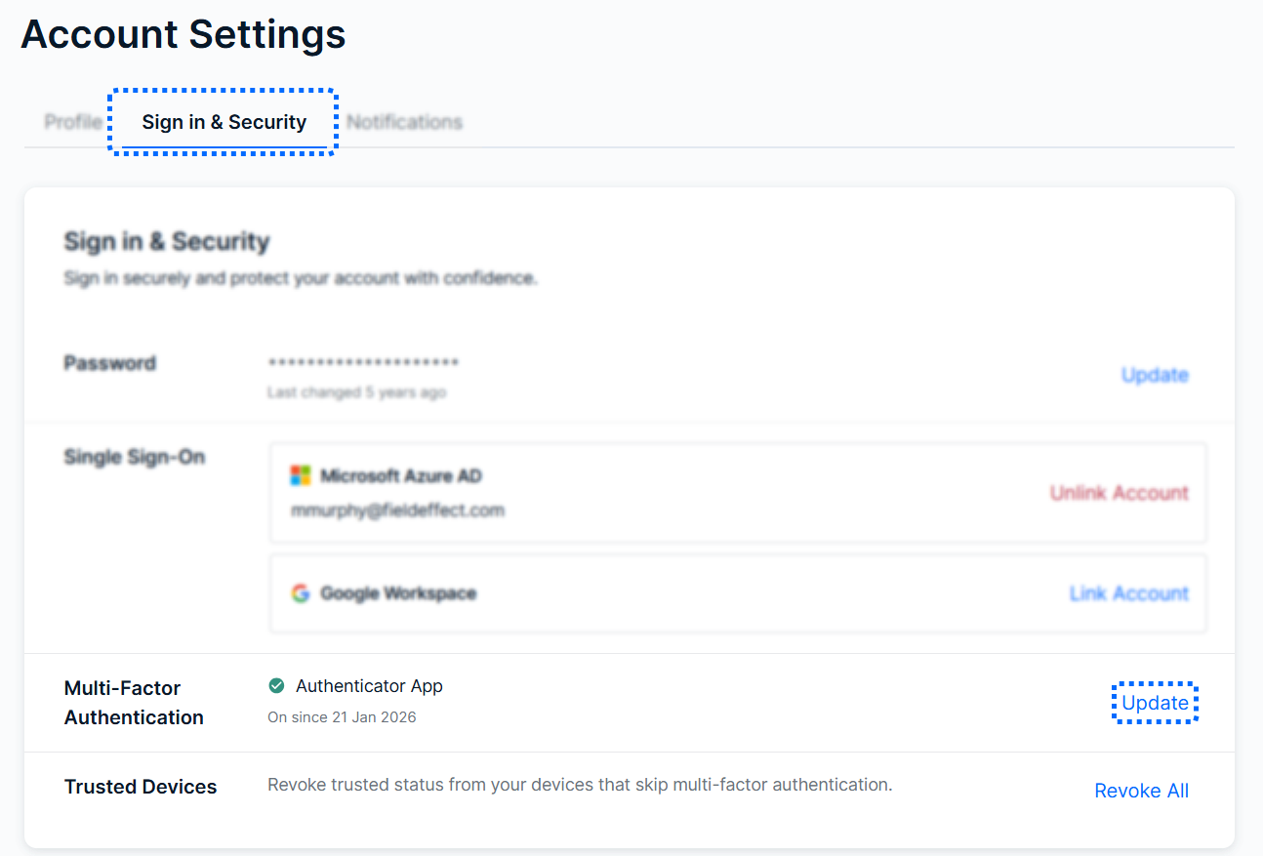Click the Google Workspace logo icon

[x=301, y=593]
